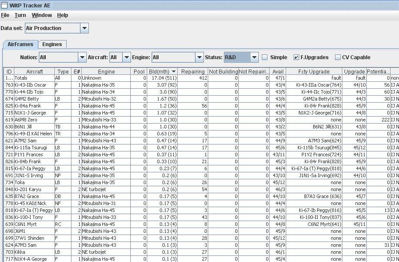Expand the Data set Air Production dropdown
The image size is (399, 262).
(85, 28)
